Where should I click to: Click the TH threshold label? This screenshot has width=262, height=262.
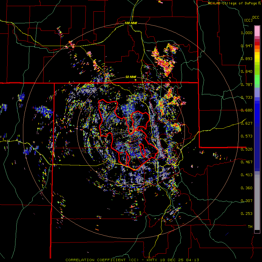(250, 227)
